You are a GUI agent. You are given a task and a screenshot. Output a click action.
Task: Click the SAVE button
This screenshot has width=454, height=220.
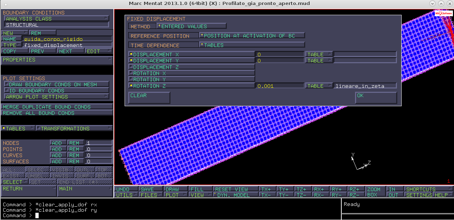pyautogui.click(x=151, y=189)
